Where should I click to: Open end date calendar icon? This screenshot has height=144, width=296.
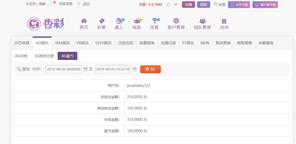point(135,69)
